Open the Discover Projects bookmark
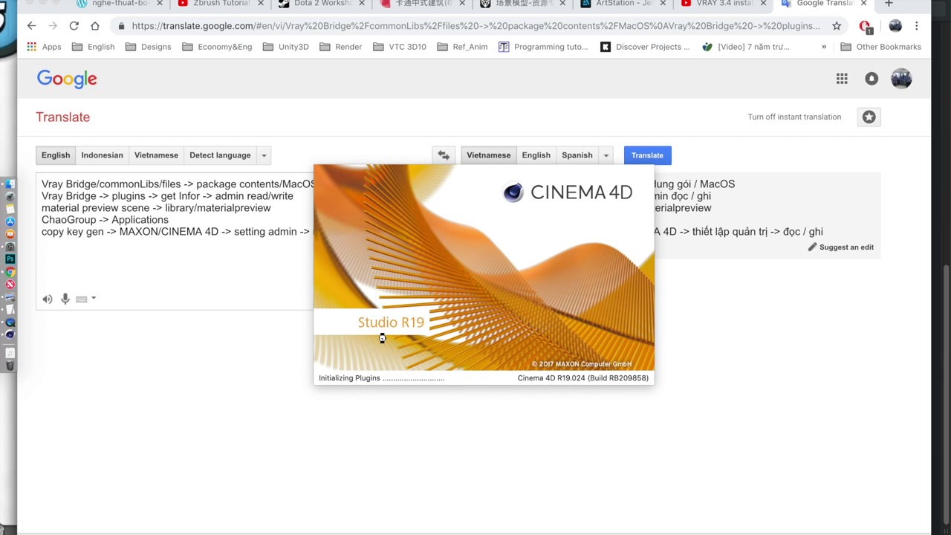This screenshot has height=535, width=951. tap(645, 47)
